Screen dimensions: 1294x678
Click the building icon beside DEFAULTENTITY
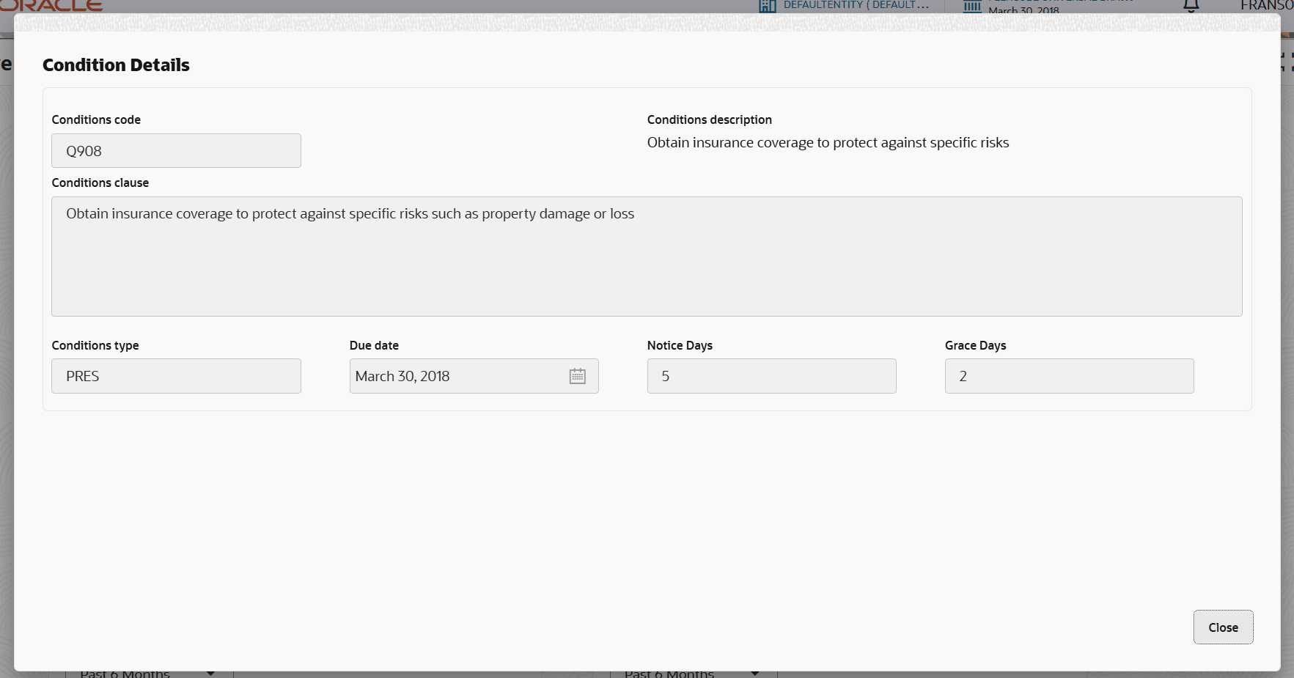point(767,6)
